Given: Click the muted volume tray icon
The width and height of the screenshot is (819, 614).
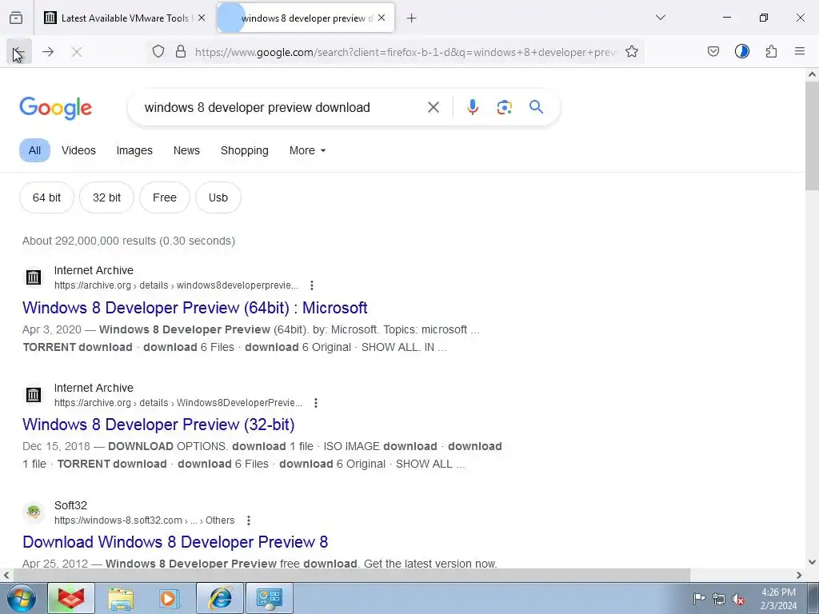Looking at the screenshot, I should 738,600.
